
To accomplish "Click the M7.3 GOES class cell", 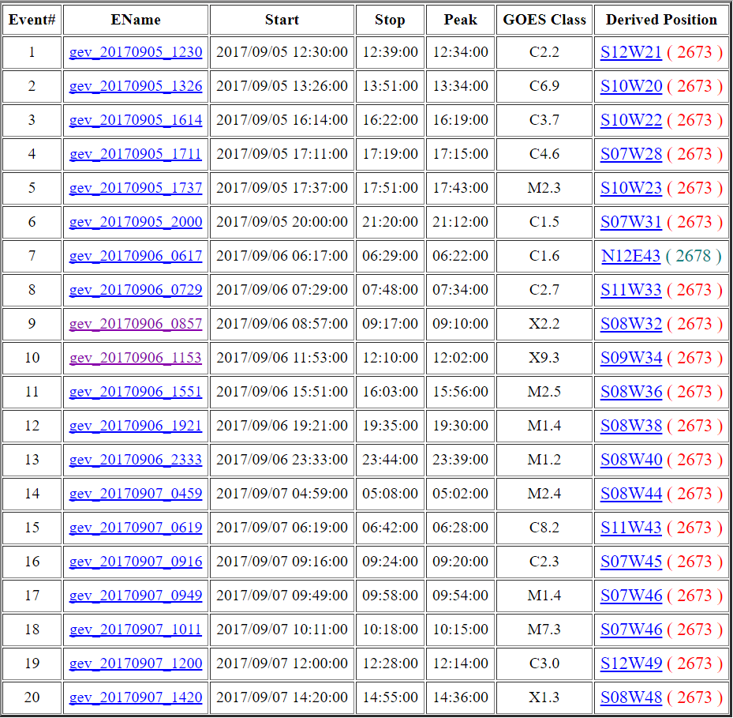I will 544,629.
